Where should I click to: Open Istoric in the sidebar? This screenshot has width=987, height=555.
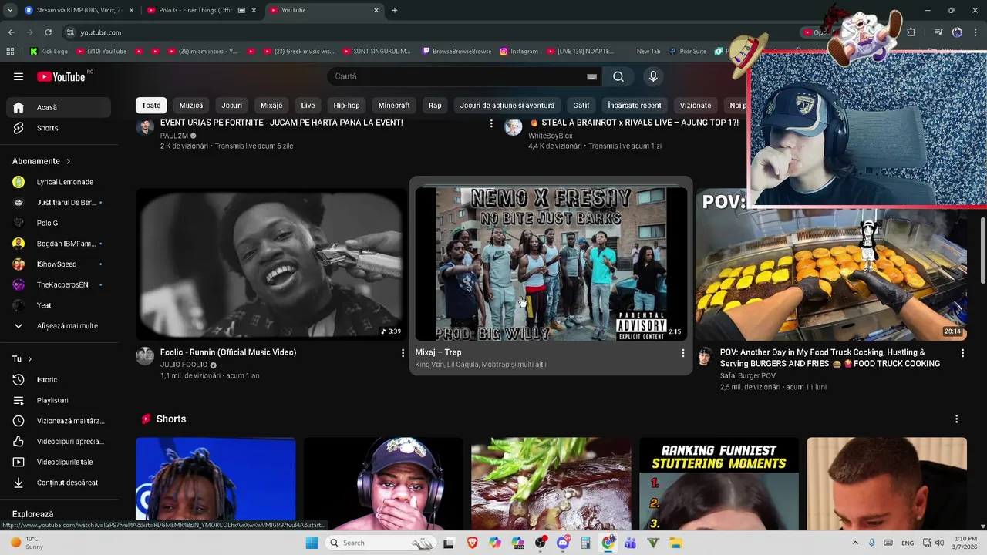59,380
